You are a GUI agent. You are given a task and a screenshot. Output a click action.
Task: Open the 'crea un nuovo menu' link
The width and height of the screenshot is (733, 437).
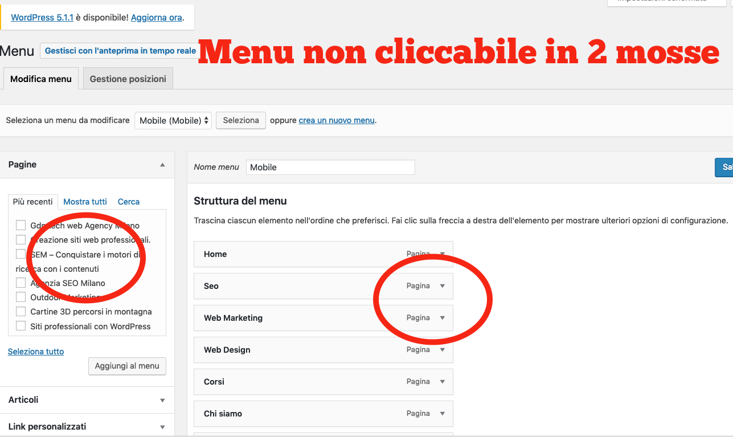[x=337, y=120]
